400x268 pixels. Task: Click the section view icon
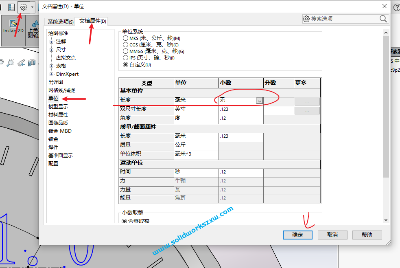pyautogui.click(x=32, y=63)
